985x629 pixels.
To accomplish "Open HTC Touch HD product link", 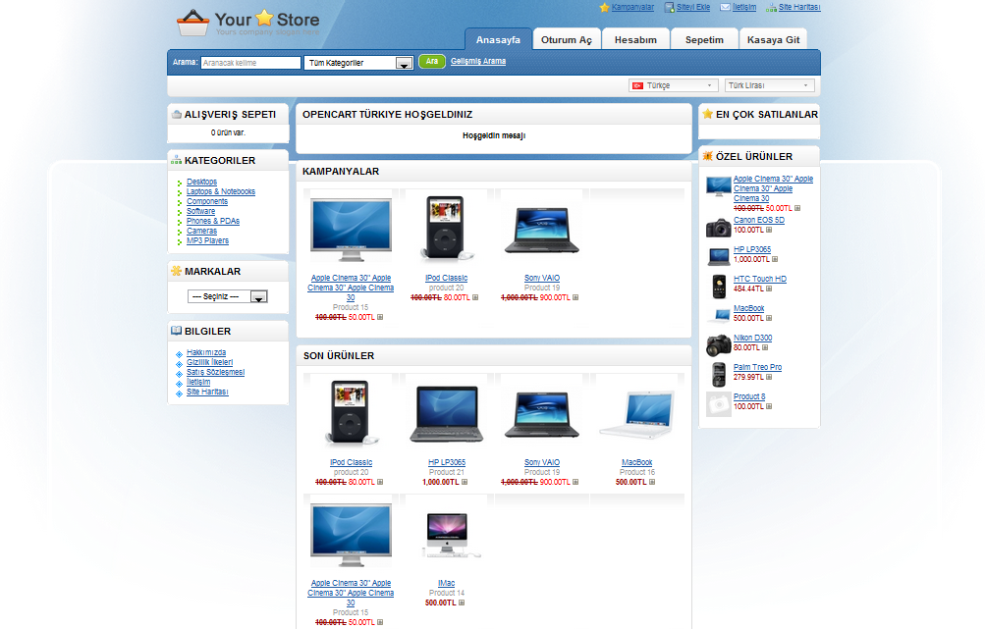I will tap(760, 279).
